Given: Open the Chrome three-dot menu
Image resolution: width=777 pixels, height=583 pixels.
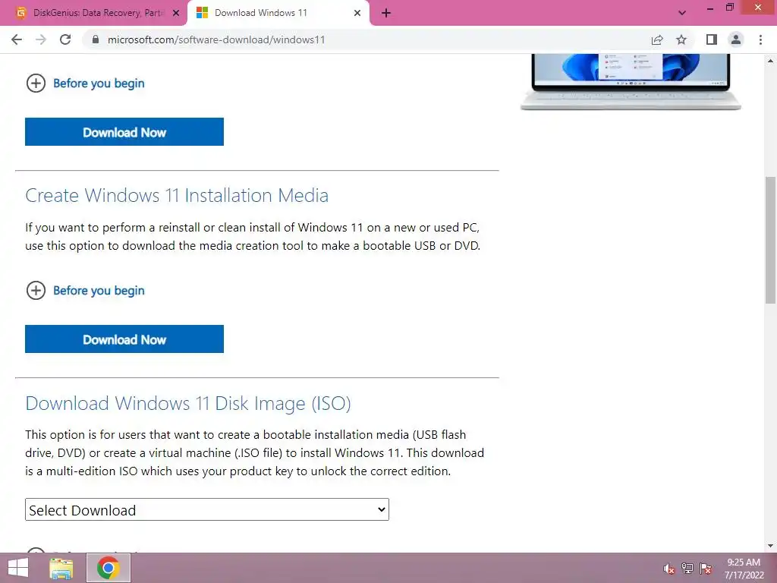Looking at the screenshot, I should click(760, 39).
